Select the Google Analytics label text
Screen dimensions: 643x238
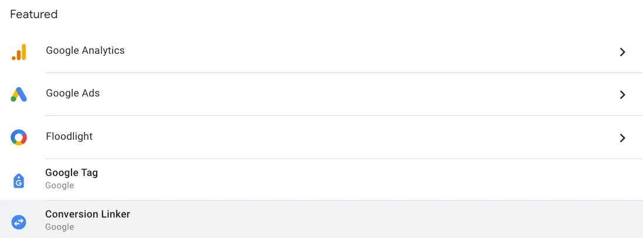click(x=86, y=50)
